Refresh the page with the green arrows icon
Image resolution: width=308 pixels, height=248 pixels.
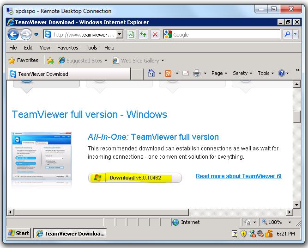pyautogui.click(x=143, y=34)
